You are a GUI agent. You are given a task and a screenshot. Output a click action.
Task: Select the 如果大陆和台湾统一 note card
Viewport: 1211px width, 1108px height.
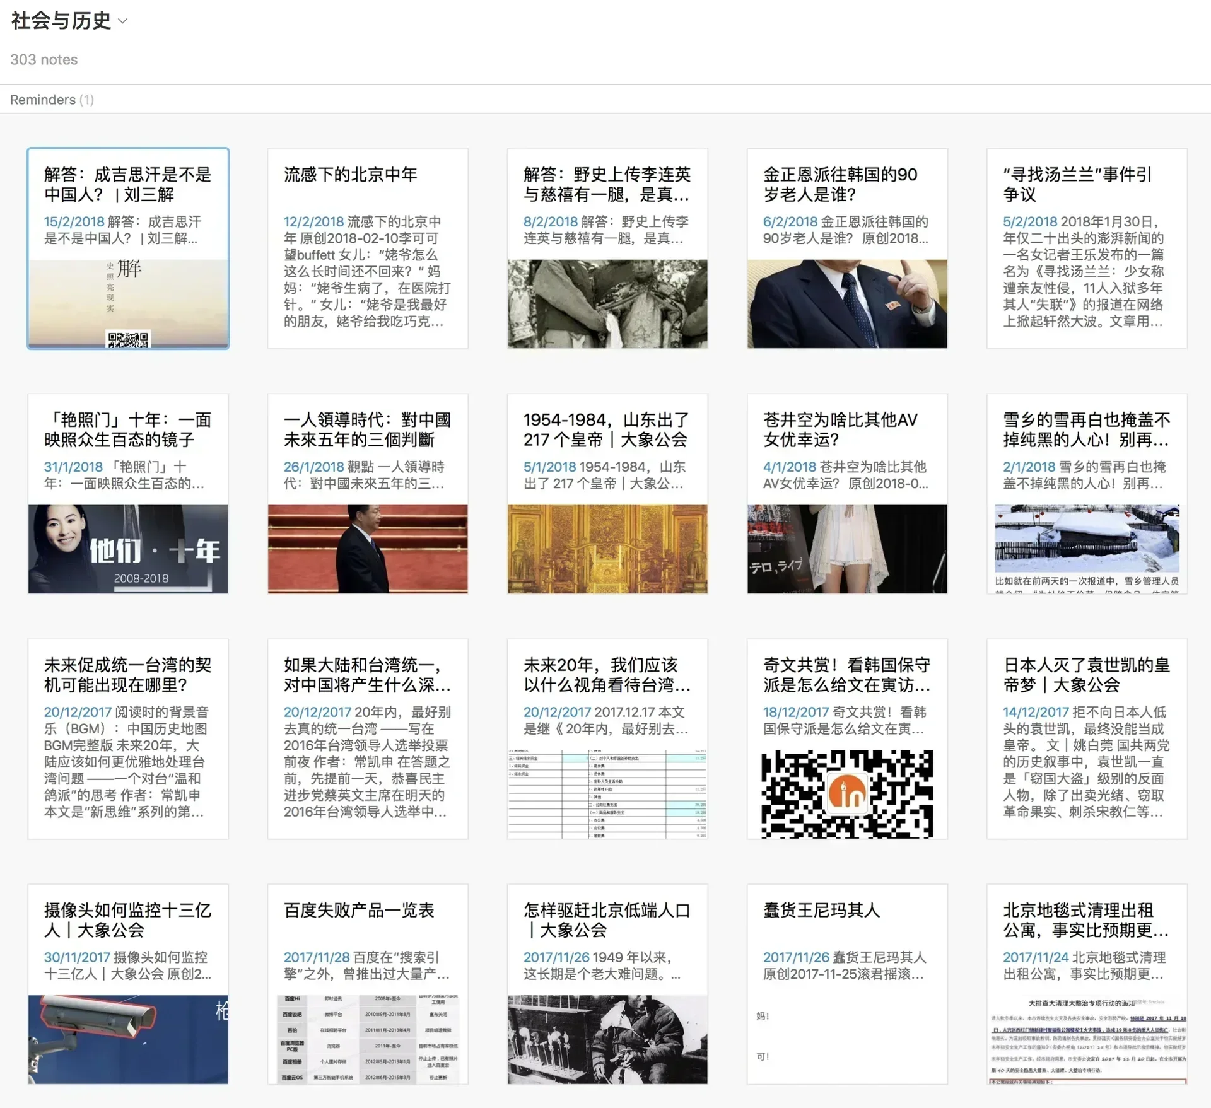pos(367,739)
